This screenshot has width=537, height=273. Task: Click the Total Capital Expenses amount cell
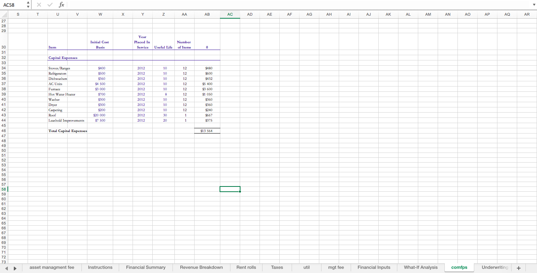pyautogui.click(x=207, y=131)
